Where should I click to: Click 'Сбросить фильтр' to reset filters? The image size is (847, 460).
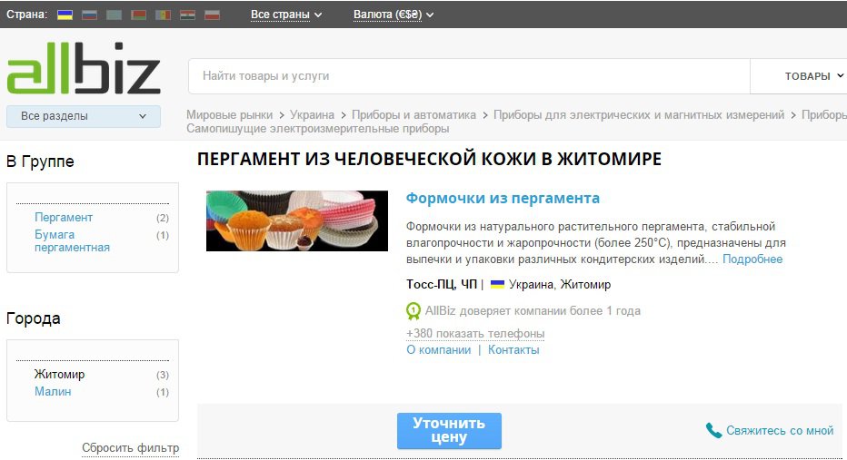[x=130, y=447]
